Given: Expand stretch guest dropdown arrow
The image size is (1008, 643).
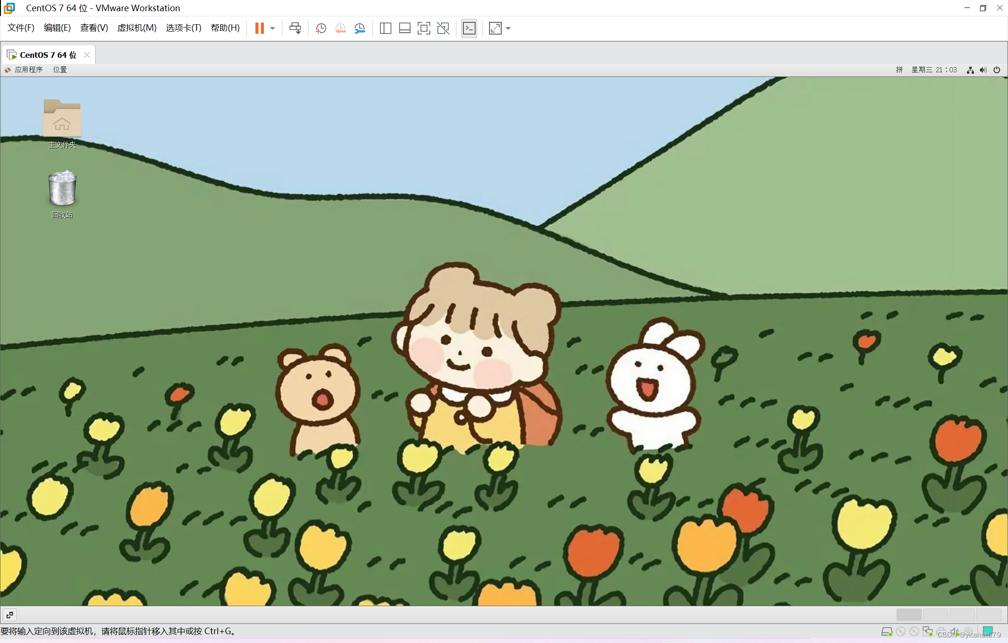Looking at the screenshot, I should (508, 28).
